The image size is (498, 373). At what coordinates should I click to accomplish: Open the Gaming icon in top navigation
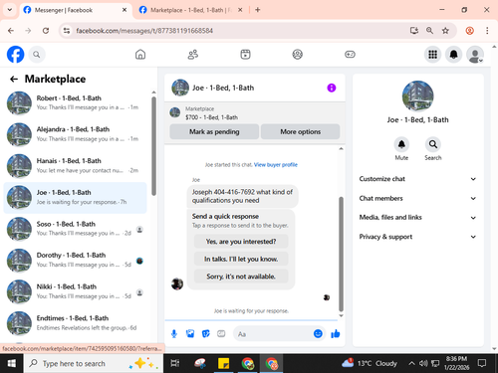(350, 55)
